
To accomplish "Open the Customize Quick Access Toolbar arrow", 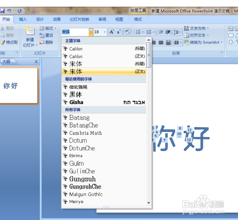I will 29,10.
